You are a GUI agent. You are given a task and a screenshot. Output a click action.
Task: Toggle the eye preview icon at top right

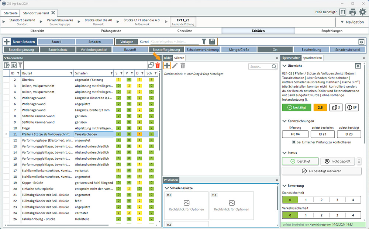(361, 42)
